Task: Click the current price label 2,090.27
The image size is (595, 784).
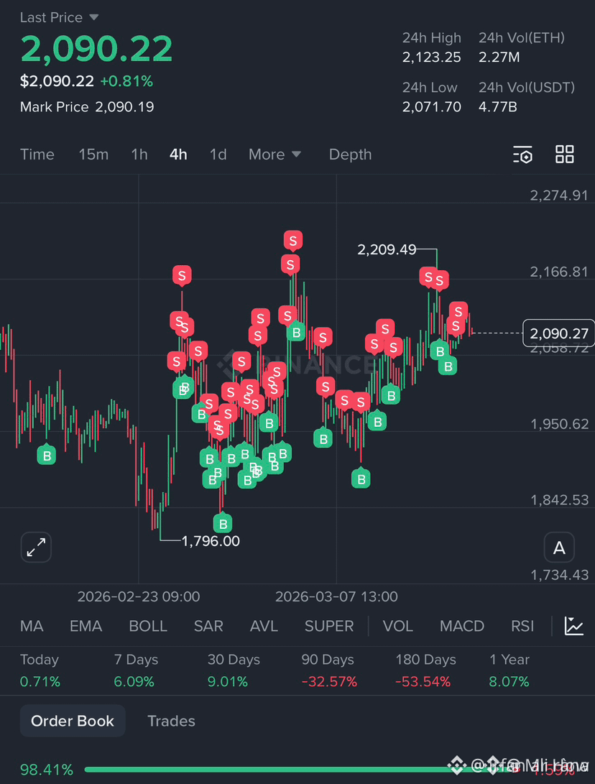Action: pos(559,333)
